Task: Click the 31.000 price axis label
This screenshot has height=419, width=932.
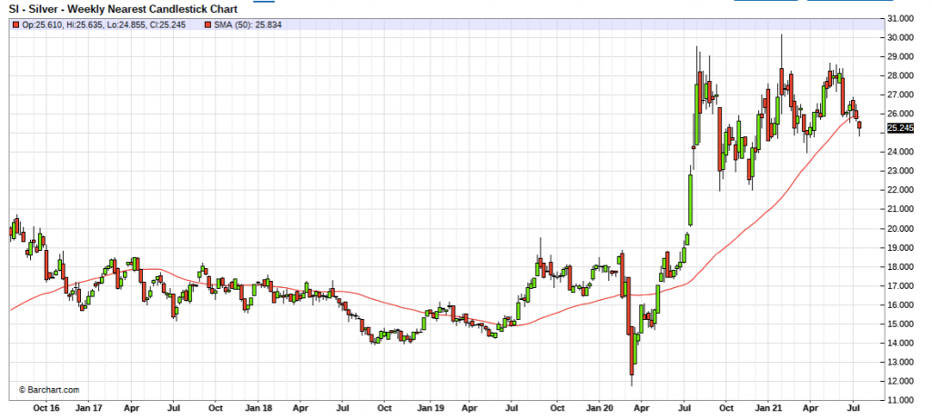Action: click(x=901, y=18)
